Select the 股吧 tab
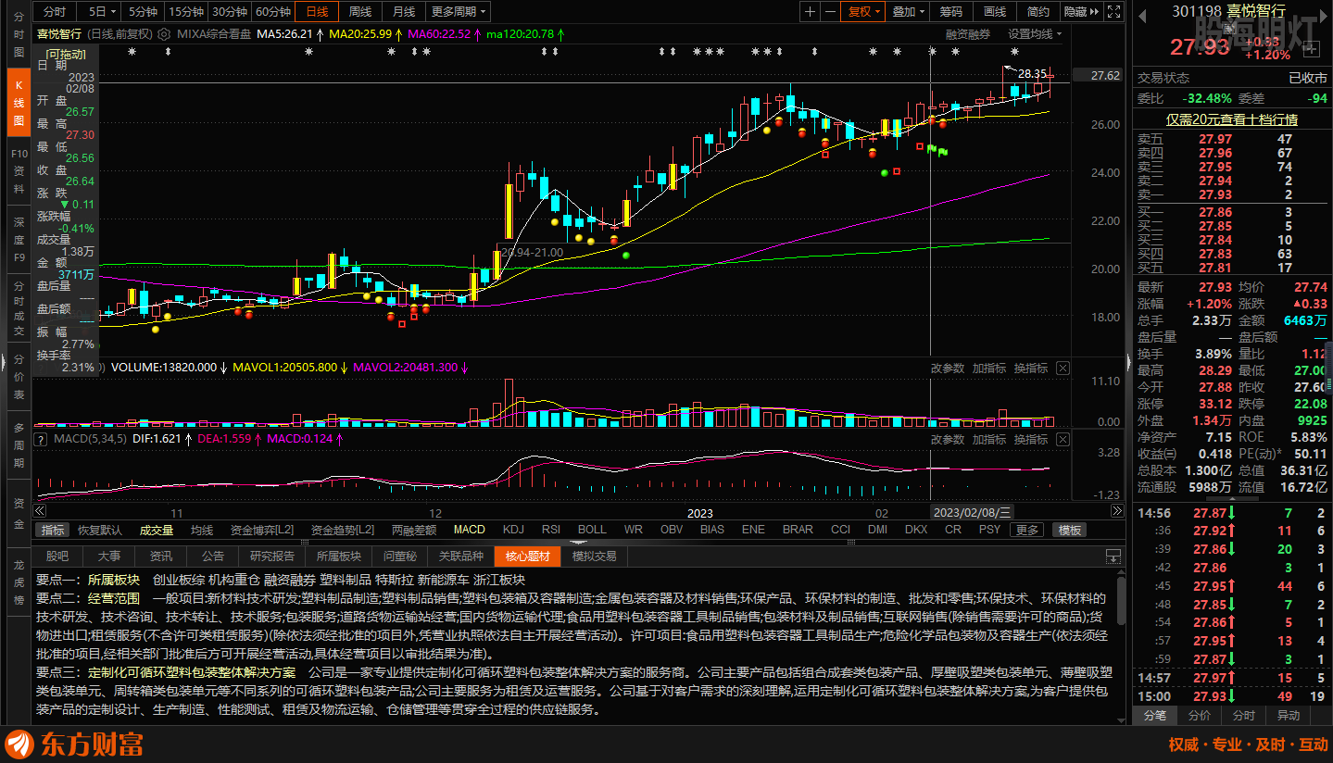The image size is (1333, 763). click(57, 556)
